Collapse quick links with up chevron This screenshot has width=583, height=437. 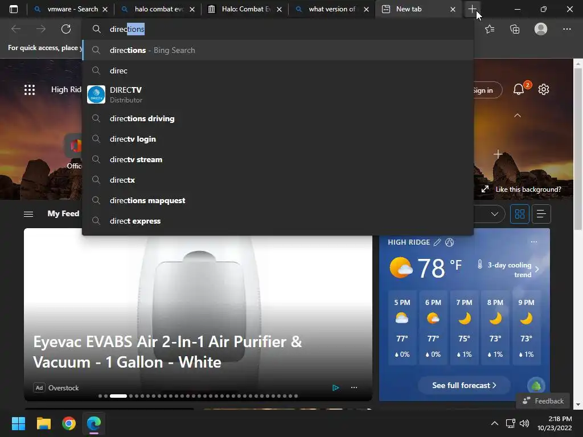(517, 116)
